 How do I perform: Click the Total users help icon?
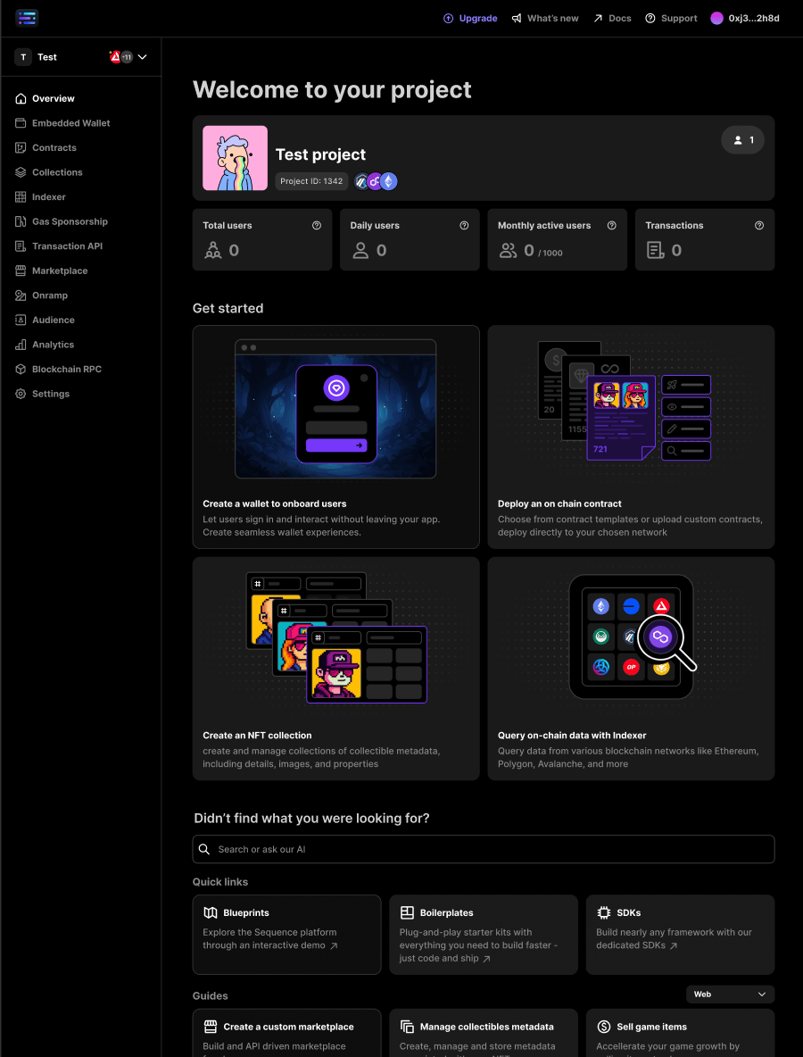(x=317, y=226)
